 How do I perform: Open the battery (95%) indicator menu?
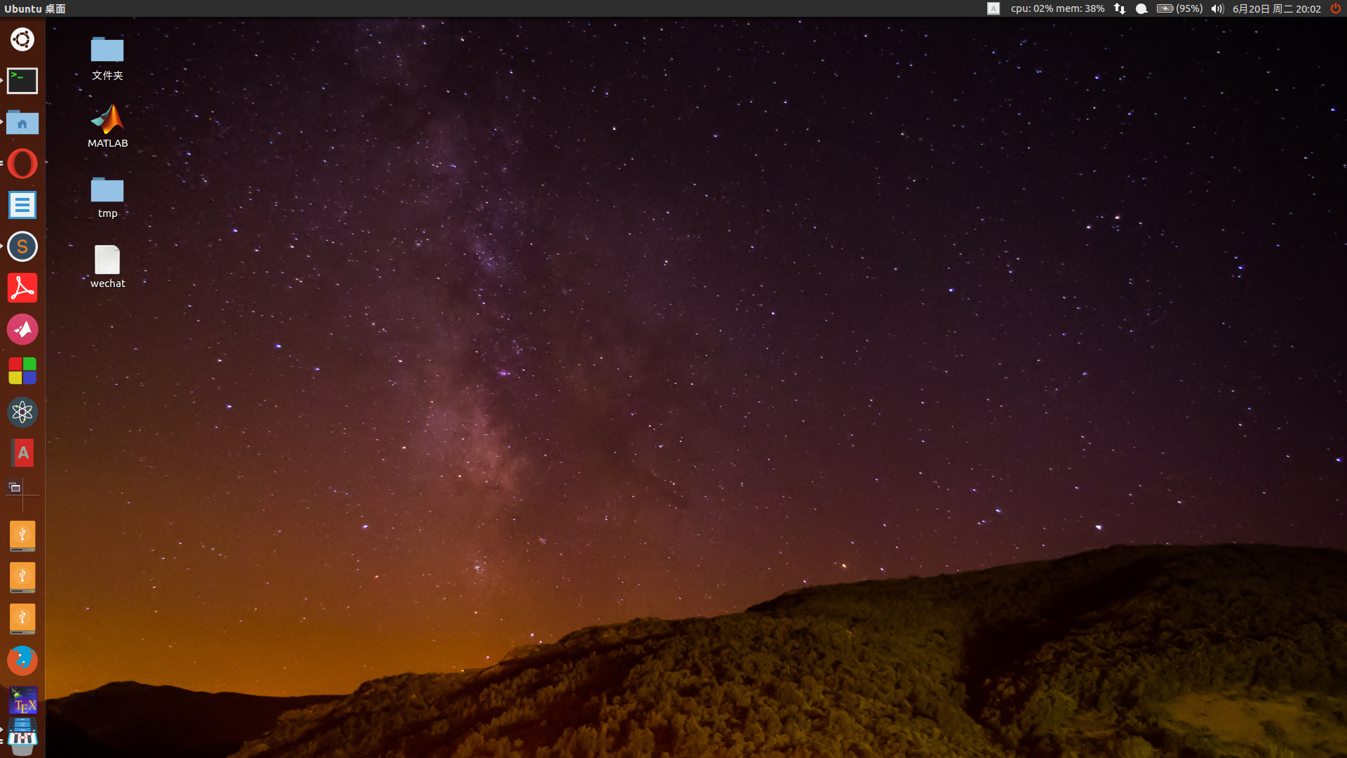tap(1179, 8)
